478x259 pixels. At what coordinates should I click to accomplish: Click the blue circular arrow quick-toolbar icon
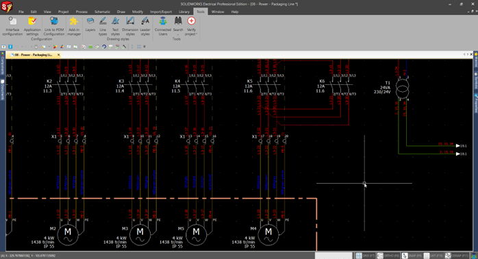(103, 47)
